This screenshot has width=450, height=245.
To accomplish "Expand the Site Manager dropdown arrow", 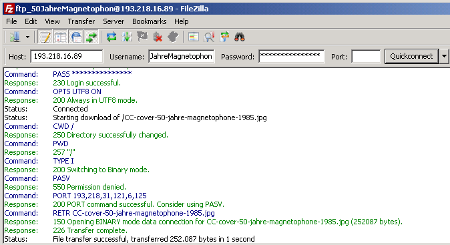I will 27,37.
